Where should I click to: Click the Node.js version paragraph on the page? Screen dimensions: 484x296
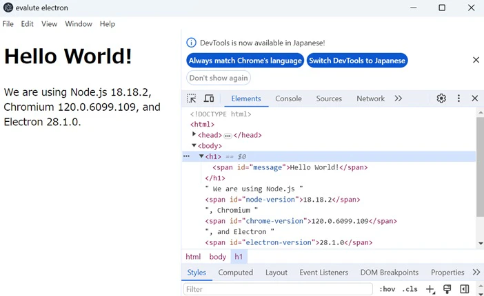point(82,107)
